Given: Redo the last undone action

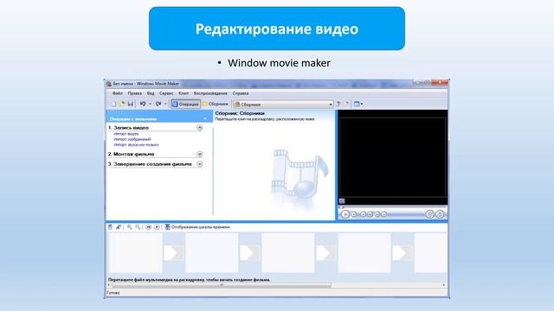Looking at the screenshot, I should pos(158,104).
